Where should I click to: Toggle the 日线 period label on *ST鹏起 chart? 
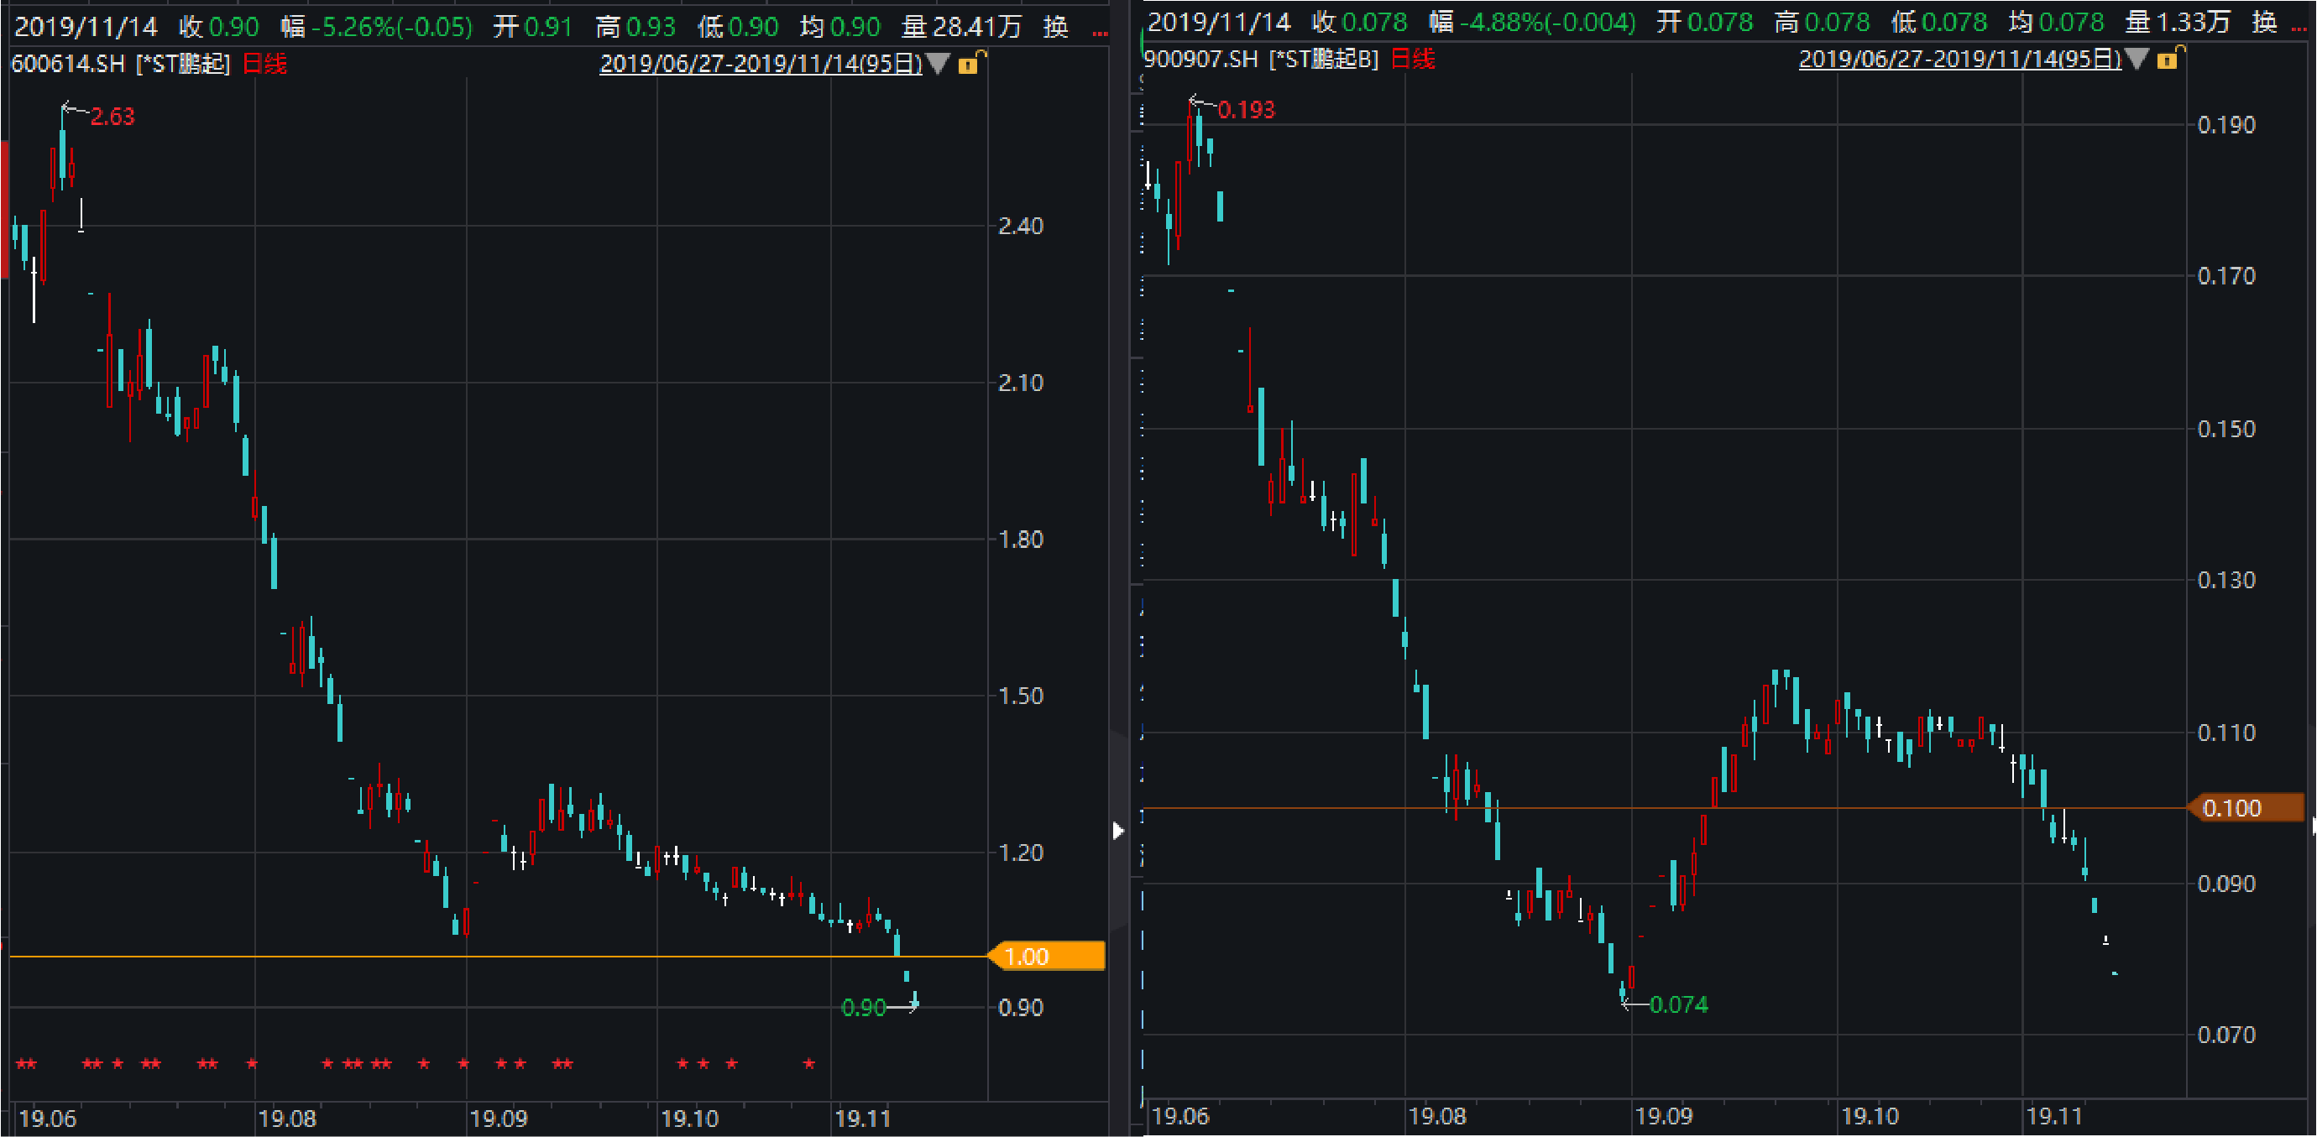[x=265, y=64]
